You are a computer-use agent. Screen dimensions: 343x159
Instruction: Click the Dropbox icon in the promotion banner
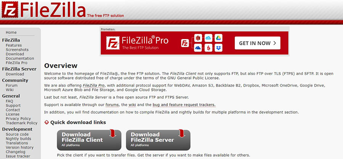click(x=218, y=48)
